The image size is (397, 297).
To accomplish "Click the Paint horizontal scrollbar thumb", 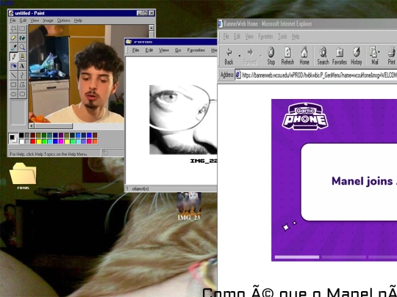I will pos(54,126).
